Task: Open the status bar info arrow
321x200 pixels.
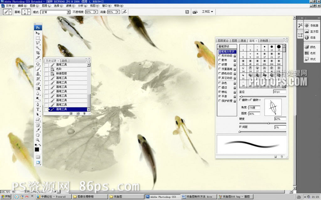Action: tap(55, 192)
